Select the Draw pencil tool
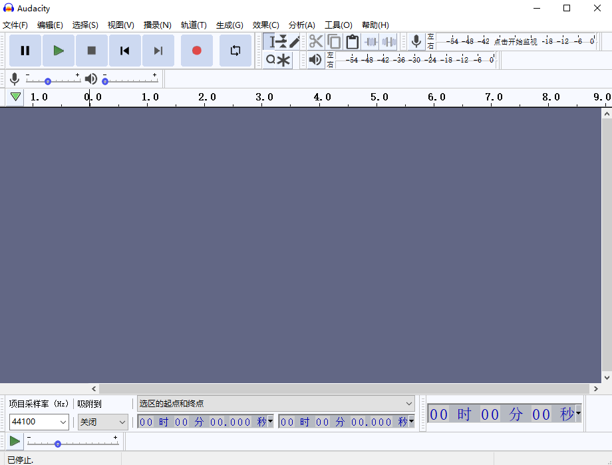The height and width of the screenshot is (465, 612). tap(295, 41)
